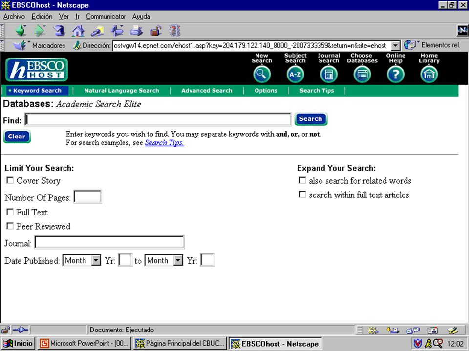Enable the Full Text limiter
The width and height of the screenshot is (469, 351).
click(x=10, y=212)
